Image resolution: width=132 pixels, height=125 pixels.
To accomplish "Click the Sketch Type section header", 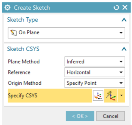I will click(x=23, y=20).
